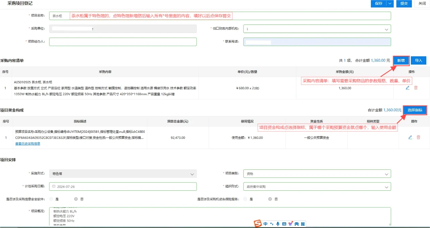This screenshot has width=430, height=228.
Task: Click the 采购内容清单 section heading
Action: click(x=12, y=61)
